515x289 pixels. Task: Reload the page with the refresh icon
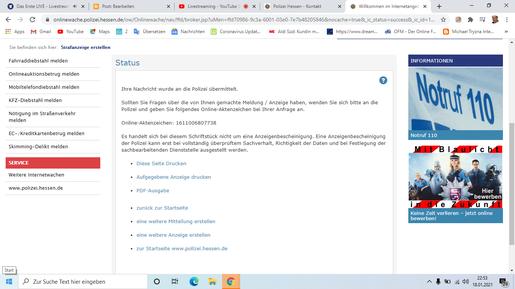click(32, 20)
